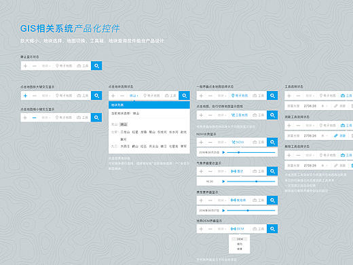353x265 pixels.
Task: Click minus icon on NDVI toolbar
Action: [x=210, y=142]
